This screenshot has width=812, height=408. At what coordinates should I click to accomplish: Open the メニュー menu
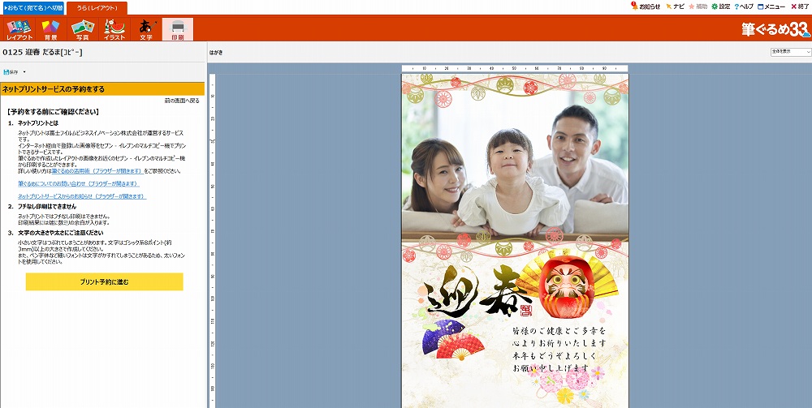point(771,6)
